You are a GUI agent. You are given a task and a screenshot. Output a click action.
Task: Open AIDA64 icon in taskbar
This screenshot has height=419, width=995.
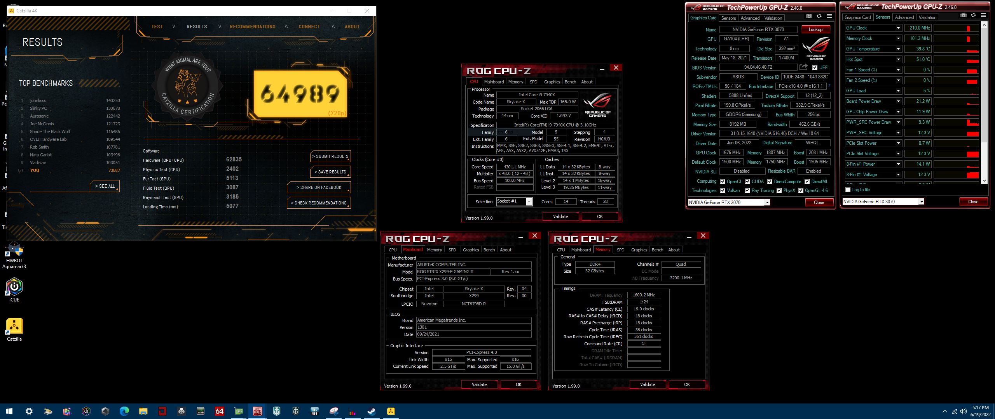(x=219, y=411)
